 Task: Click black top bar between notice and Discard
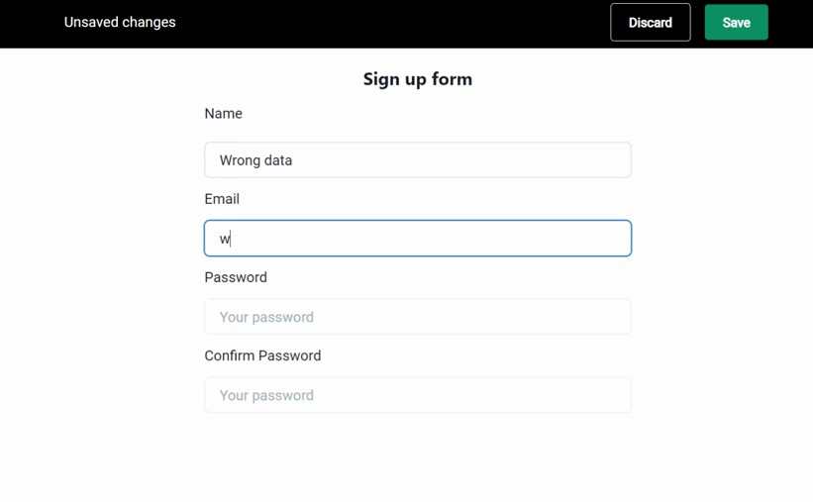coord(396,23)
